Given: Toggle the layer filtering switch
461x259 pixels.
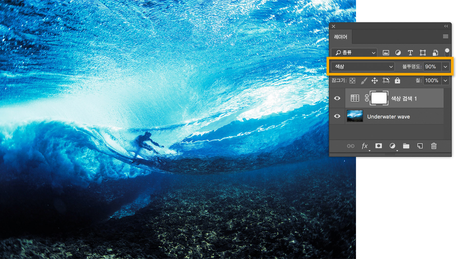Looking at the screenshot, I should [x=447, y=52].
